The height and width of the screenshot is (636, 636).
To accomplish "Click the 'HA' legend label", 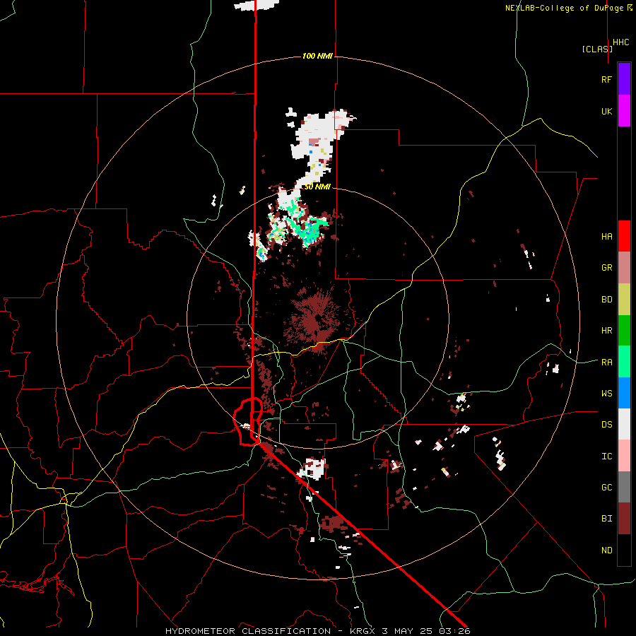I will pyautogui.click(x=606, y=236).
